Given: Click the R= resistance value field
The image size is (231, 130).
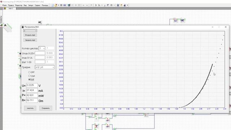Looking at the screenshot, I should point(32,100).
